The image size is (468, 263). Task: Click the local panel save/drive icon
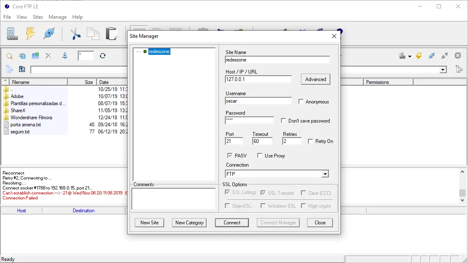pyautogui.click(x=22, y=56)
